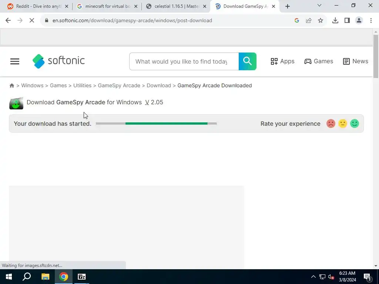Viewport: 379px width, 284px height.
Task: Click the Chrome taskbar icon
Action: (63, 277)
